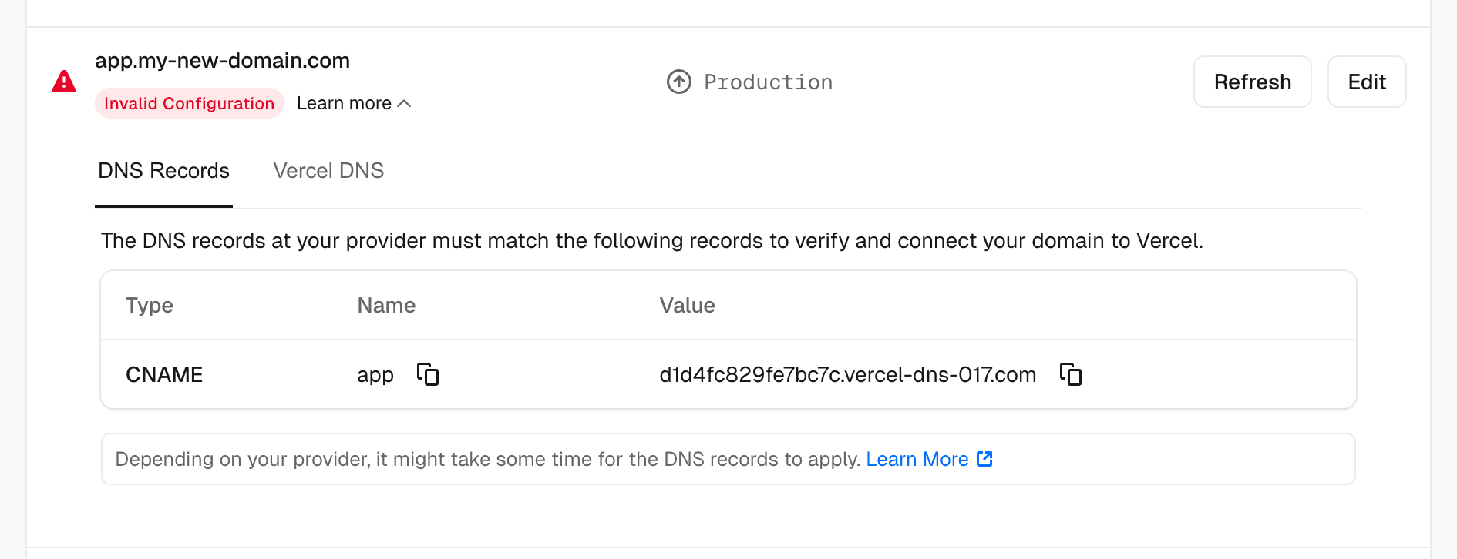Click the red warning triangle icon
Viewport: 1457px width, 559px height.
[x=64, y=81]
